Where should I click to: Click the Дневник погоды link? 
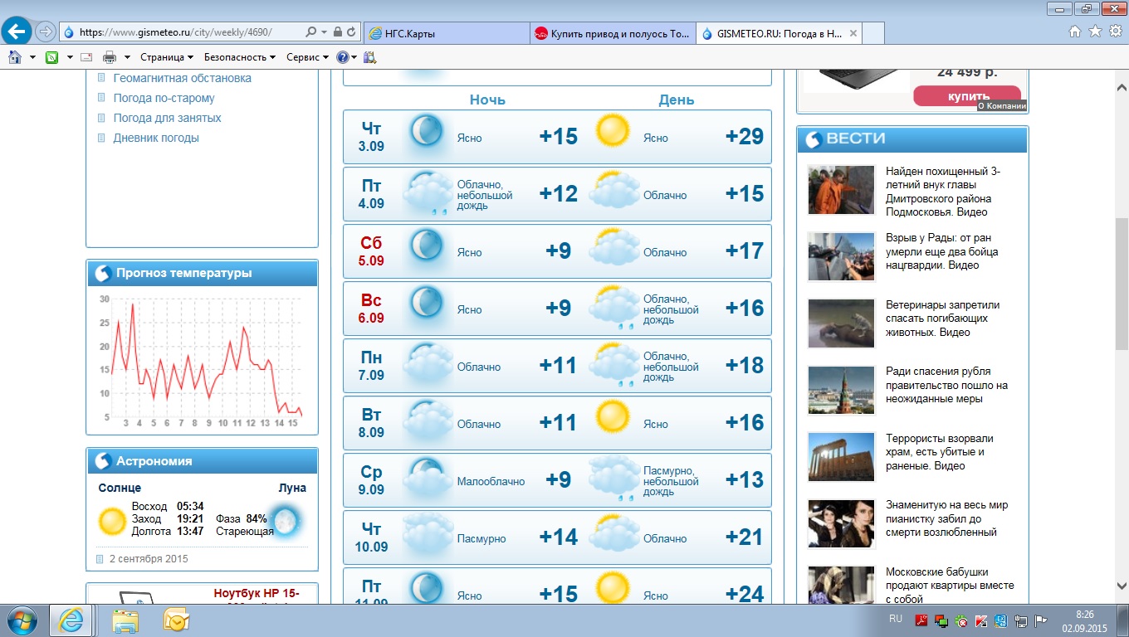point(156,138)
